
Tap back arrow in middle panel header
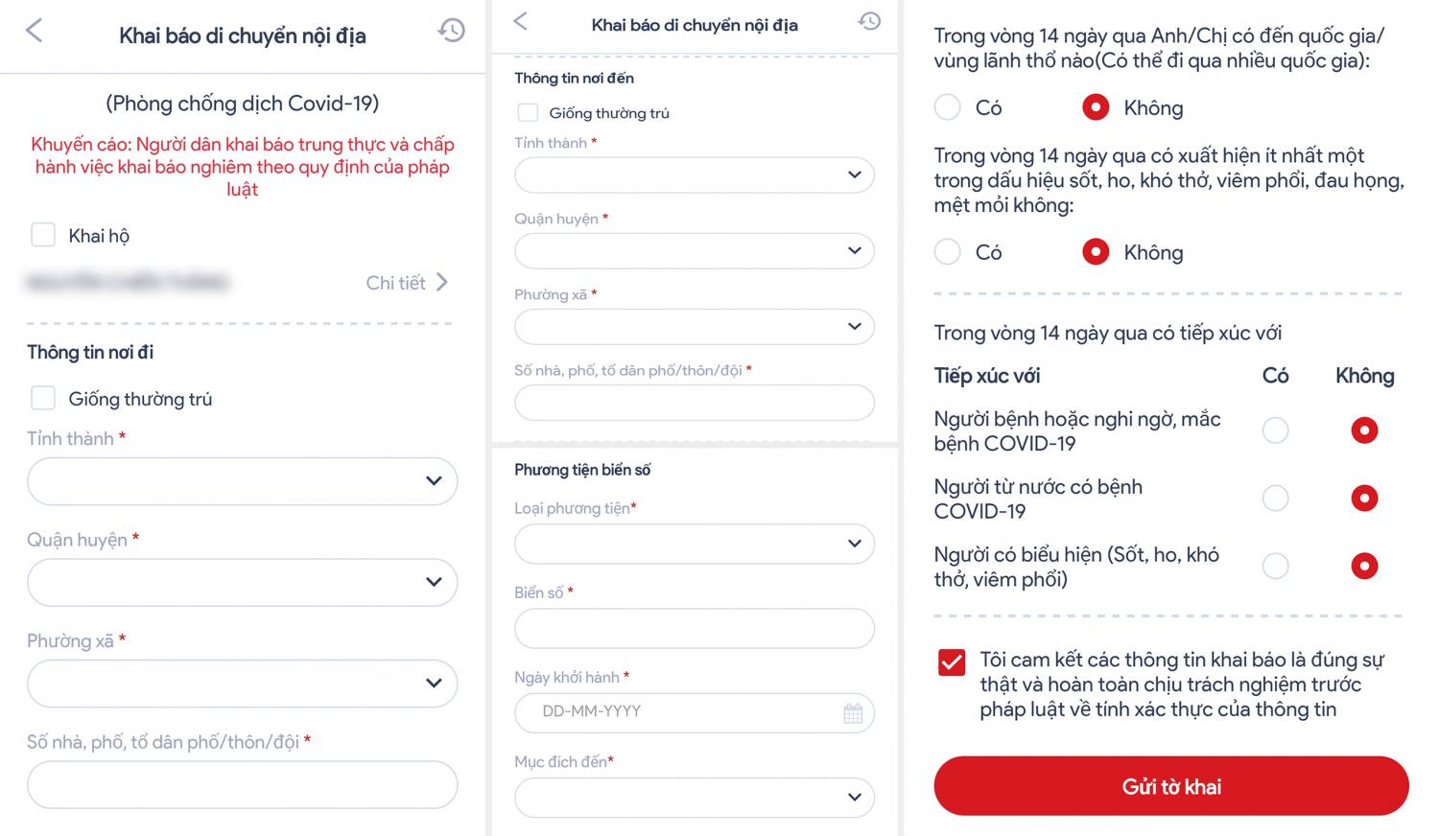click(520, 20)
